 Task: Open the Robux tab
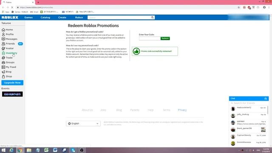click(79, 17)
